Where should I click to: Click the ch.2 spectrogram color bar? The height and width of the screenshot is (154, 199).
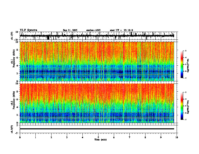[182, 106]
